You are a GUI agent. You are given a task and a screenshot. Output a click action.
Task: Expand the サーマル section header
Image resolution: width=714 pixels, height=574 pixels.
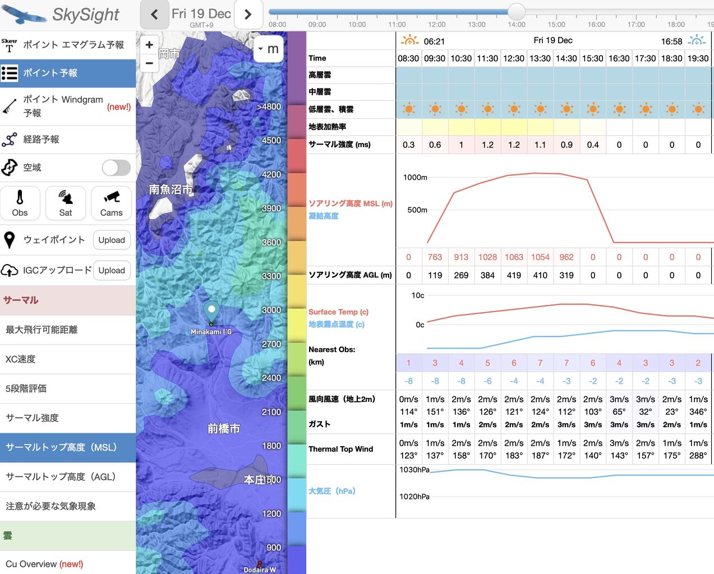tap(68, 300)
